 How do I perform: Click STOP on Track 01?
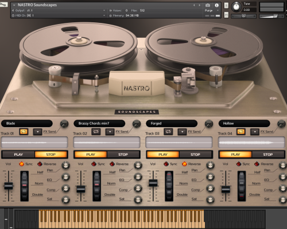(51, 155)
